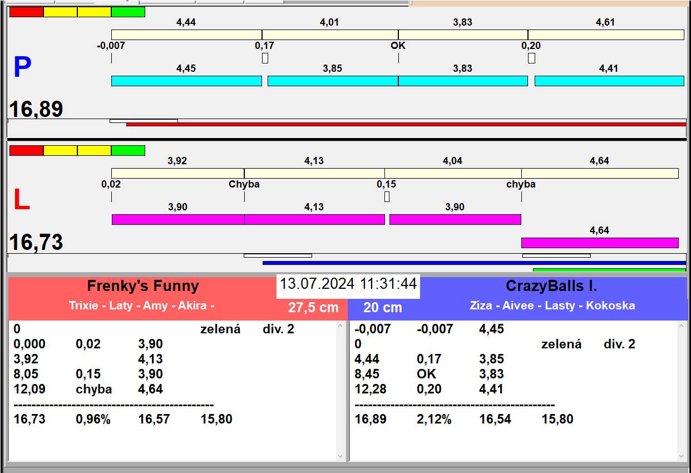The image size is (691, 473).
Task: Click the red start light in L lane
Action: click(26, 150)
